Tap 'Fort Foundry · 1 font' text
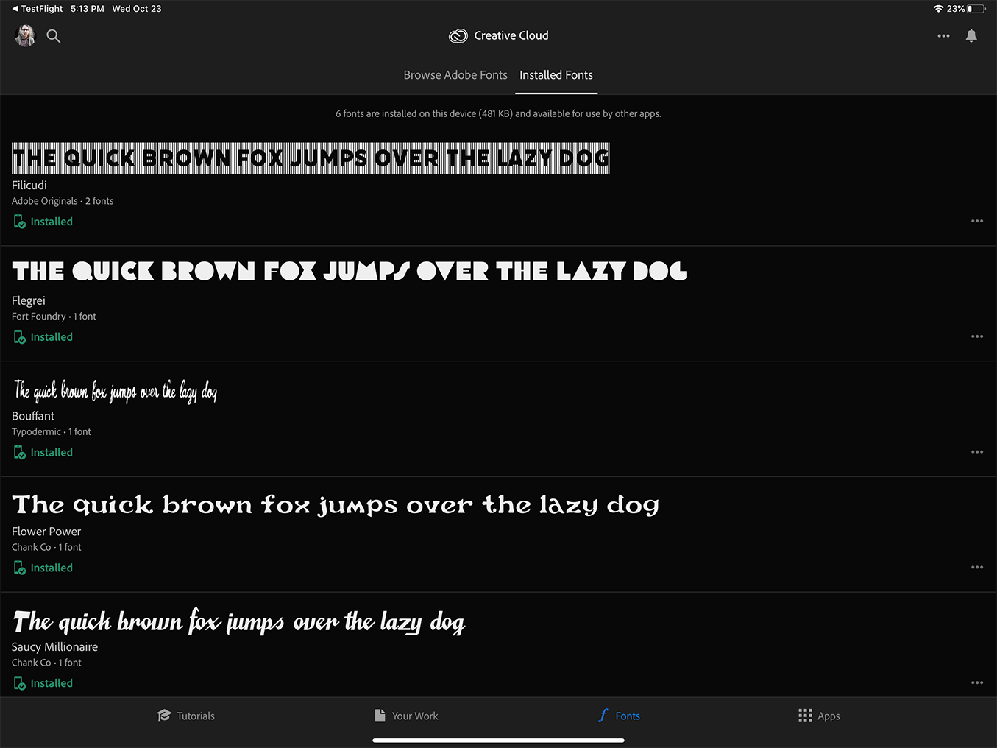 [x=54, y=317]
